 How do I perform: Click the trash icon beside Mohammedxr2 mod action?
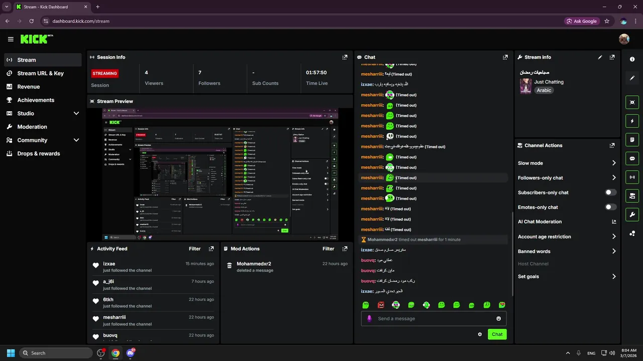click(x=230, y=266)
